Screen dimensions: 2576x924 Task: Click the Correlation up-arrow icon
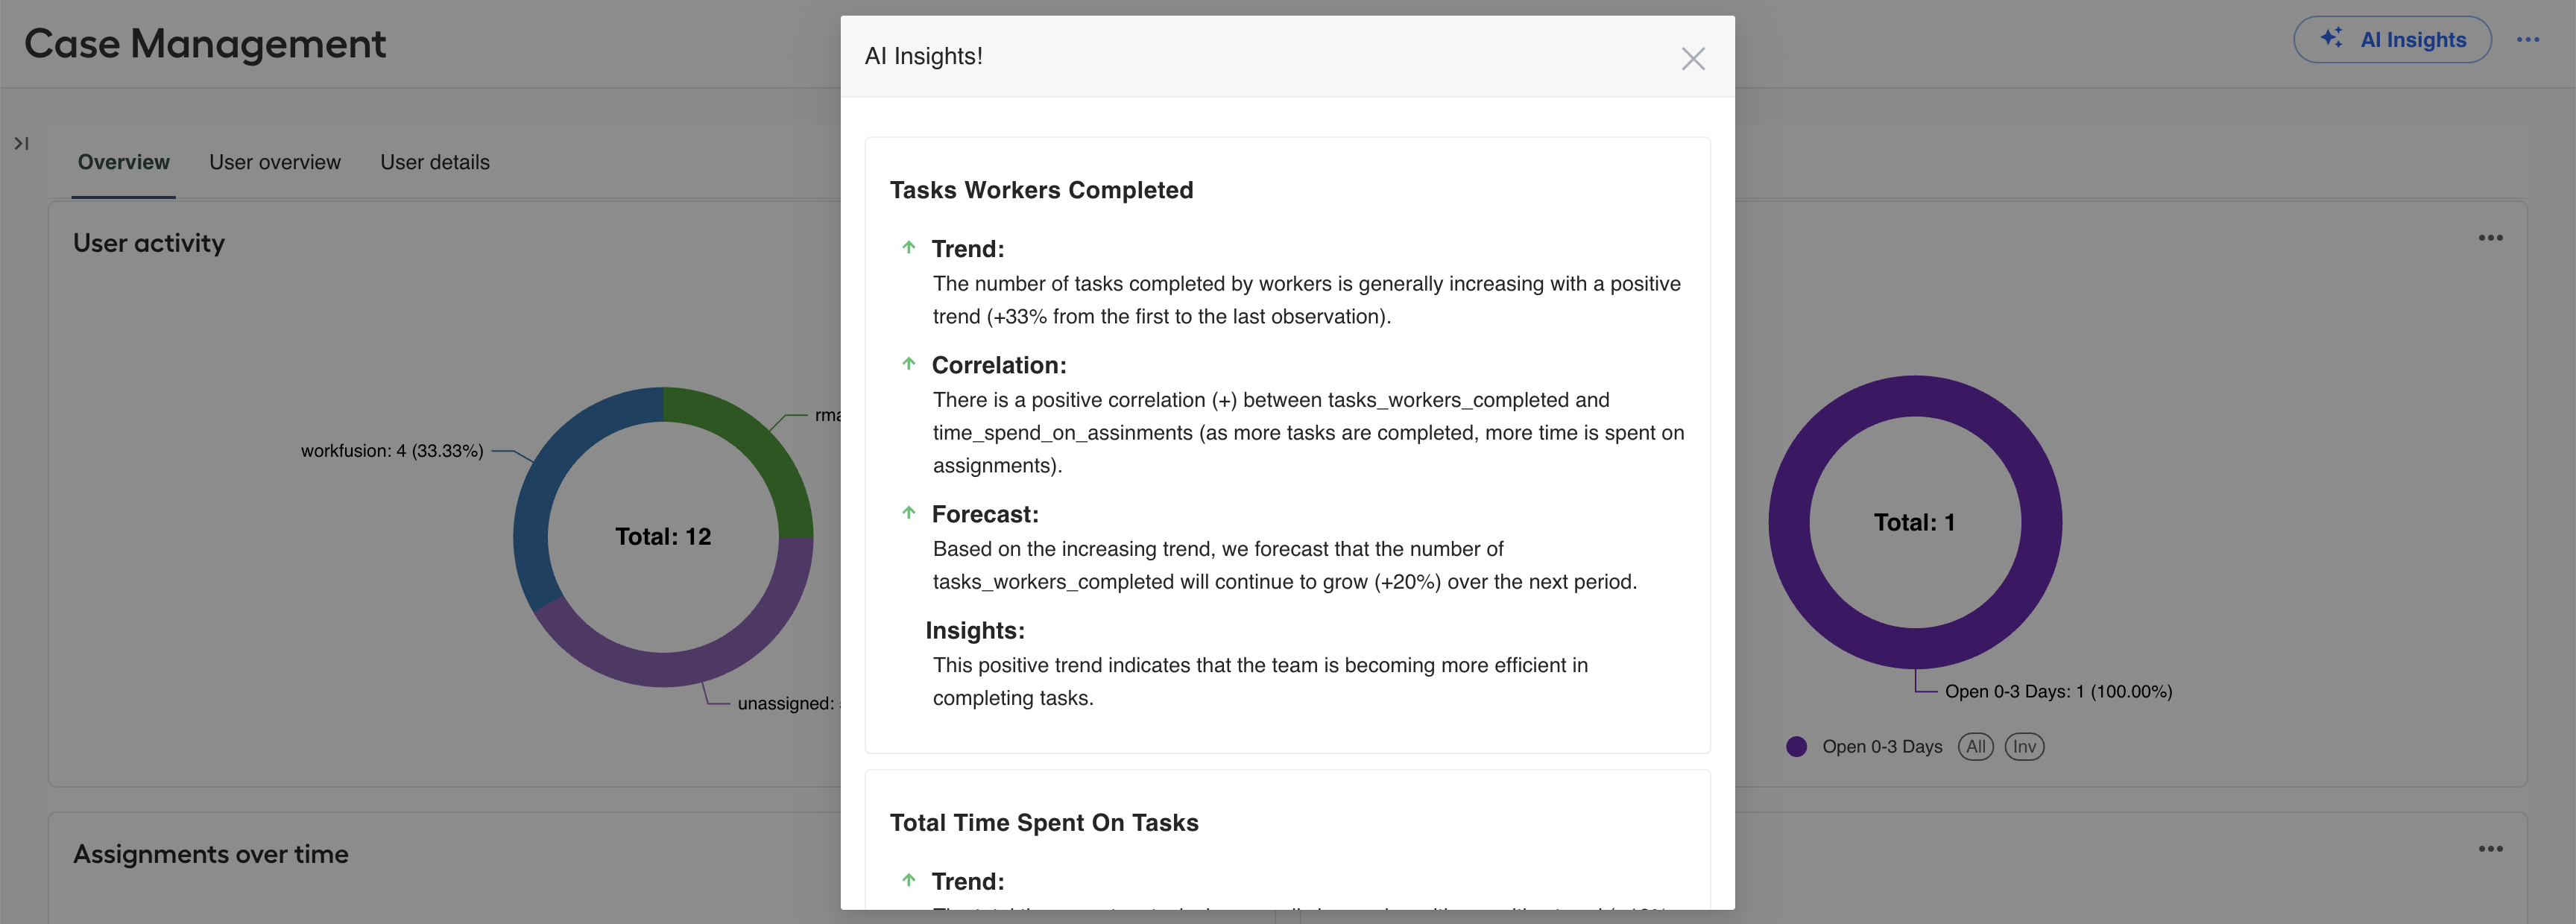pos(908,364)
